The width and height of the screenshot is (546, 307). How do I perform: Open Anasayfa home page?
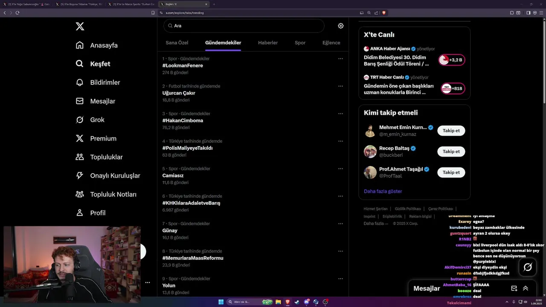pos(96,45)
